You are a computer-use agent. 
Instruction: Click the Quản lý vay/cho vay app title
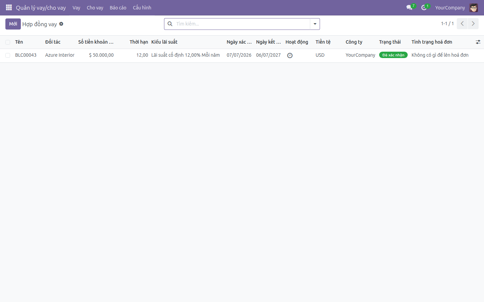(41, 7)
